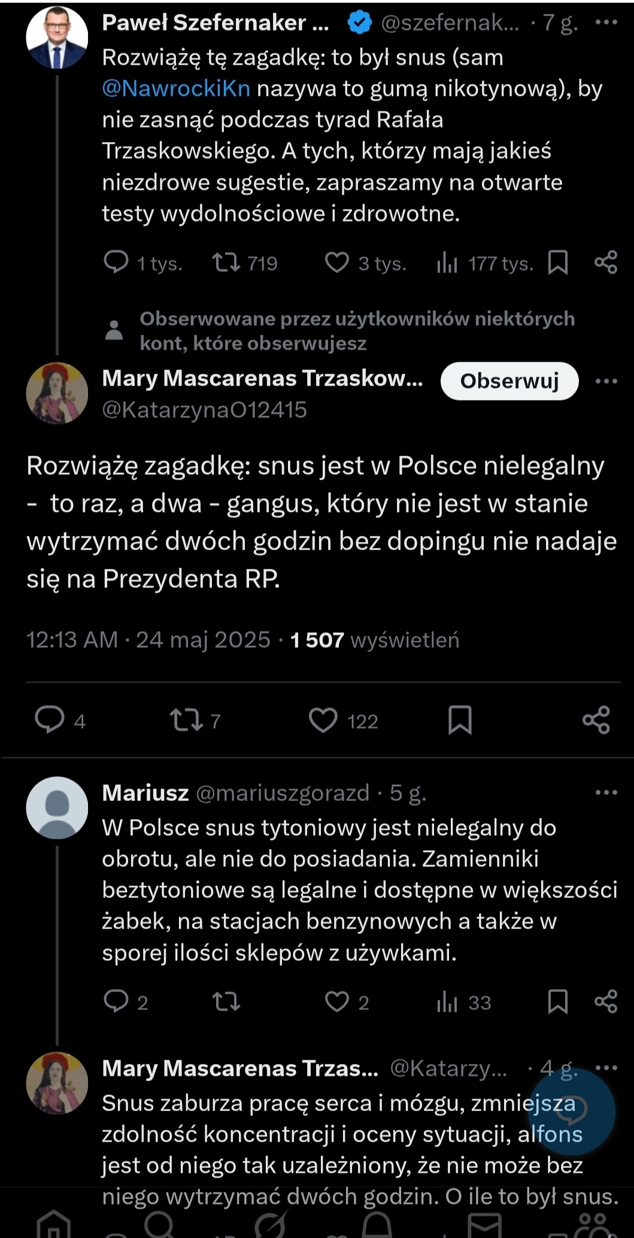Open more options for main Mary Mascarenas post
Viewport: 634px width, 1238px height.
pyautogui.click(x=606, y=381)
